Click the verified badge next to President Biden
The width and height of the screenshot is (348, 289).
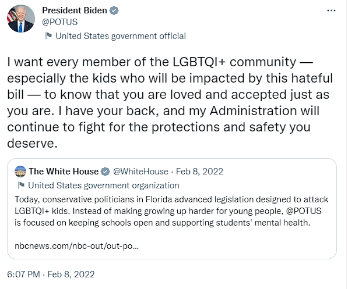coord(114,10)
